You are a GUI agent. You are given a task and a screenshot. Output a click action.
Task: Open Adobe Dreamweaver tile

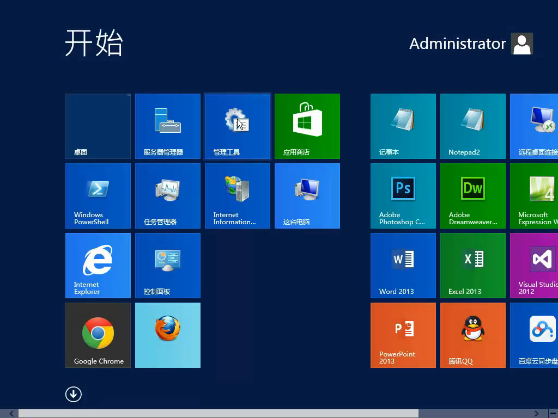[x=473, y=195]
